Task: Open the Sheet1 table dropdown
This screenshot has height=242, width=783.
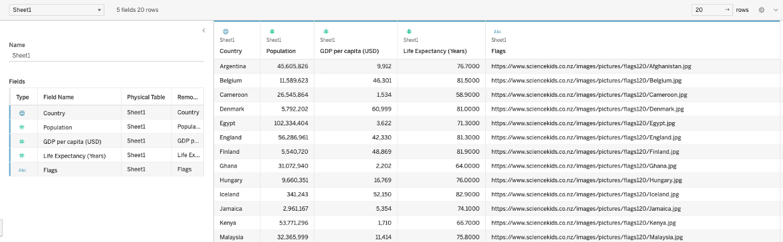Action: click(56, 10)
